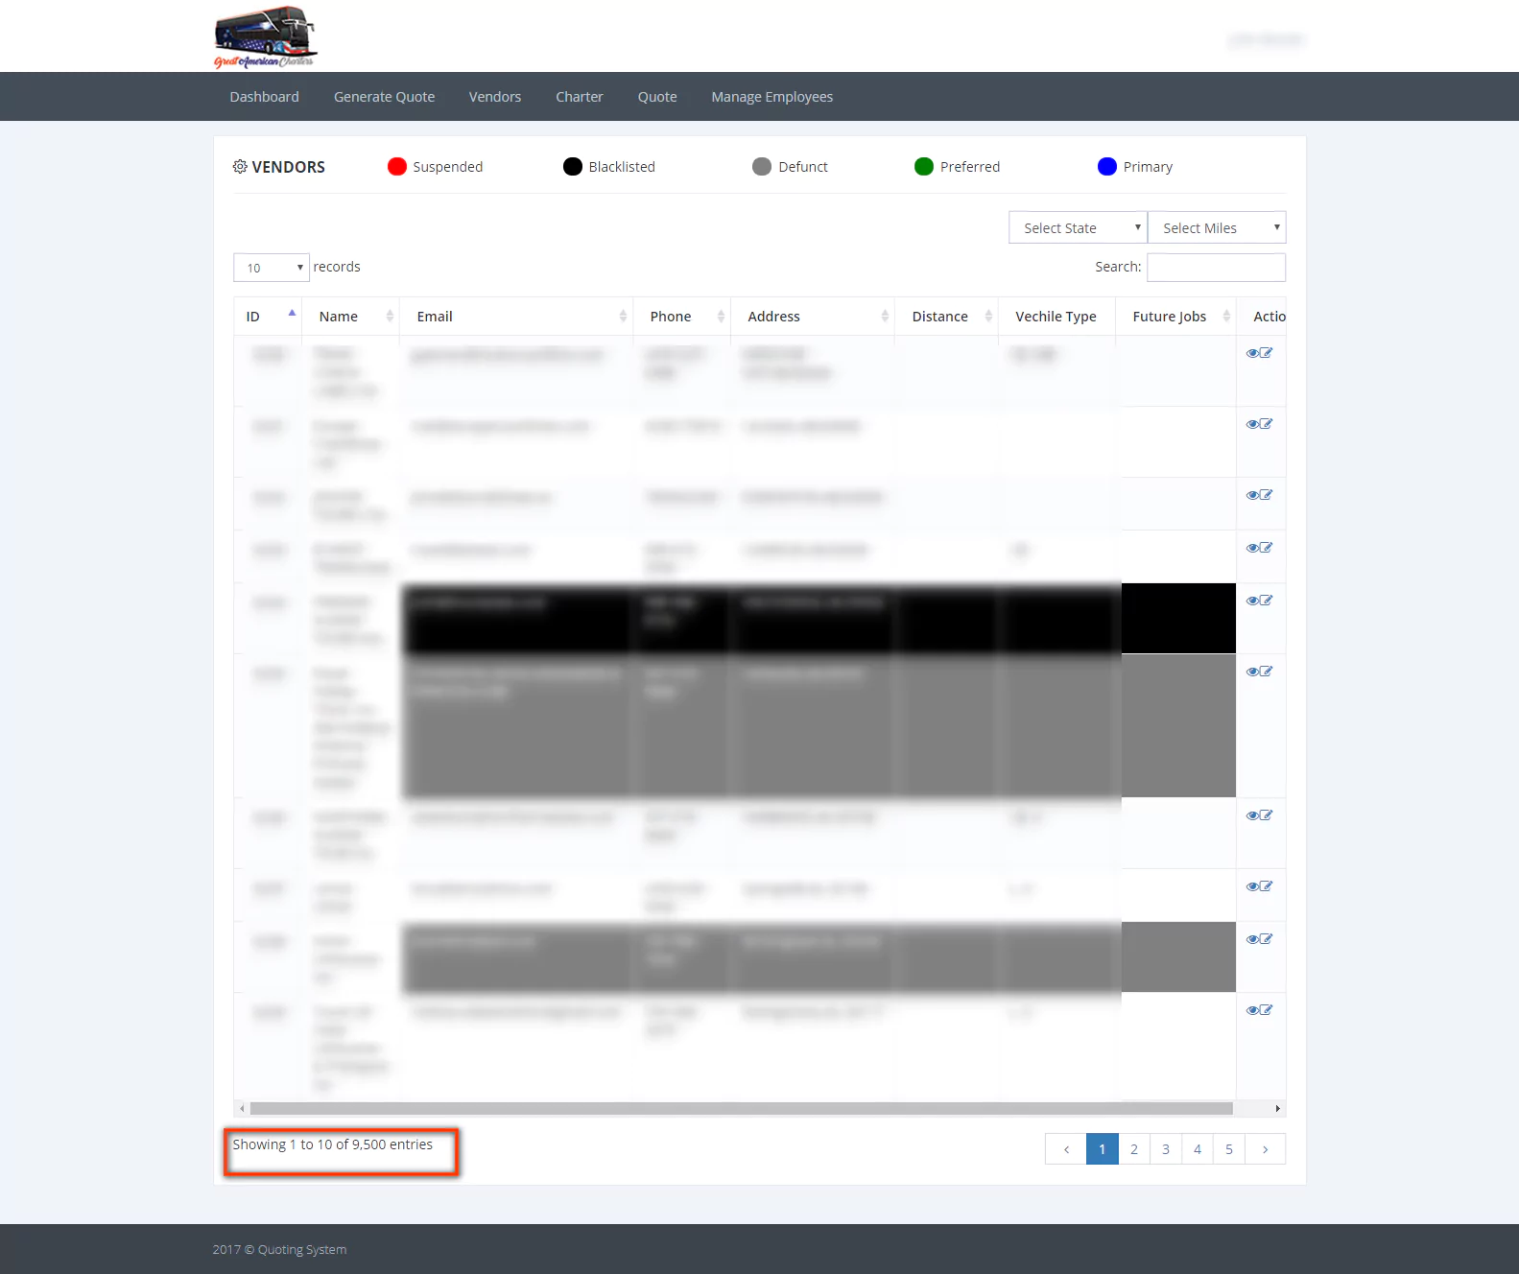
Task: Click the green Preferred legend dot
Action: pyautogui.click(x=924, y=167)
